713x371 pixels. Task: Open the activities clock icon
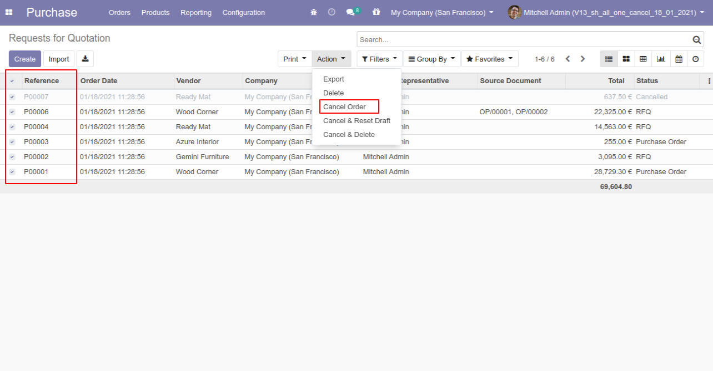point(332,12)
